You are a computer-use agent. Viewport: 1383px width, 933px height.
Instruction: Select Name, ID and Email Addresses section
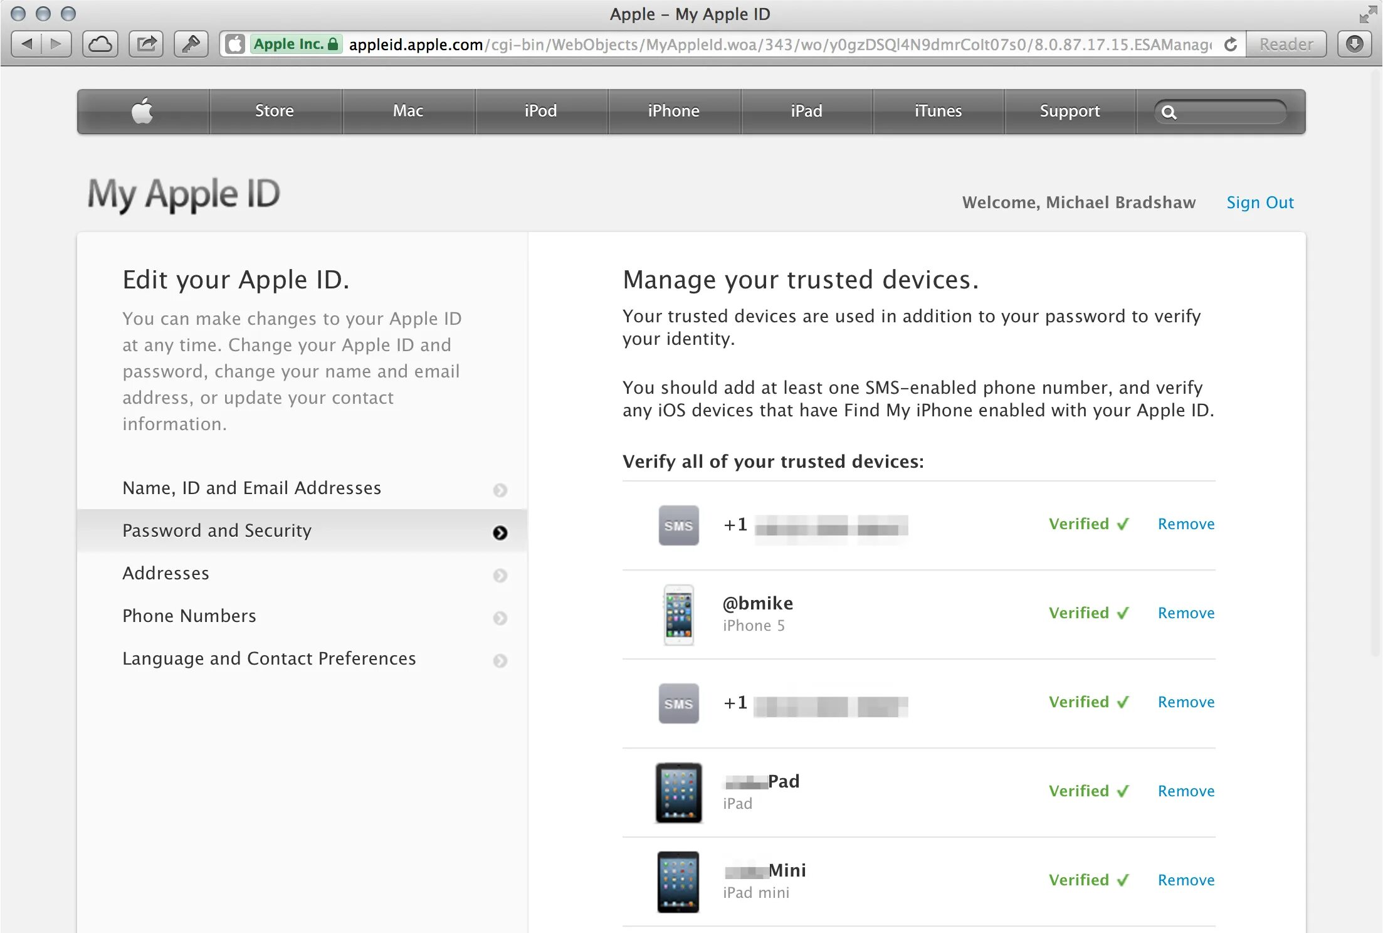pyautogui.click(x=302, y=488)
